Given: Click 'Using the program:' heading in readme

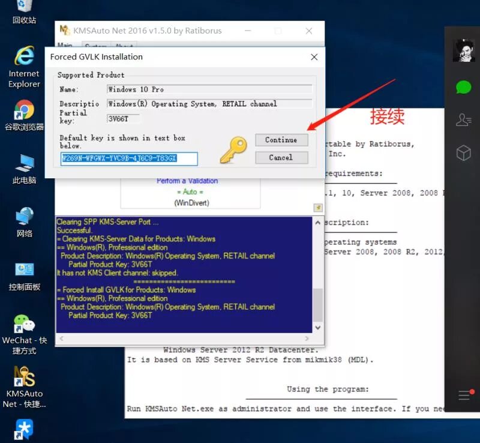Looking at the screenshot, I should coord(328,389).
